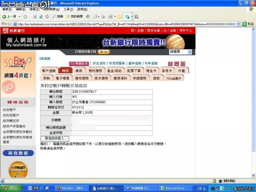Refresh the page using the Refresh icon
The height and width of the screenshot is (192, 256).
pos(41,17)
